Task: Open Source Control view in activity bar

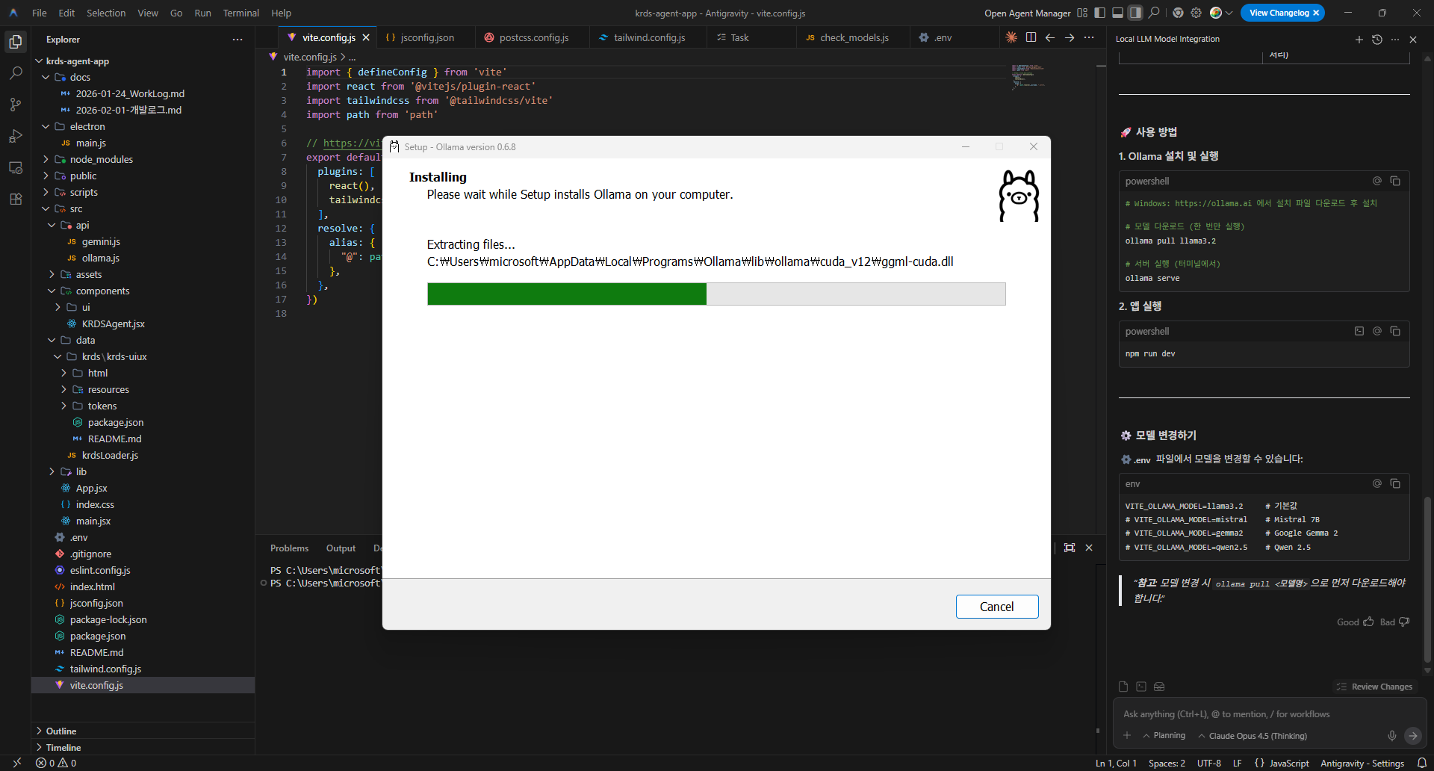Action: (x=16, y=105)
